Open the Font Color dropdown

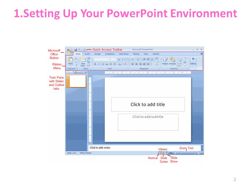(126, 64)
